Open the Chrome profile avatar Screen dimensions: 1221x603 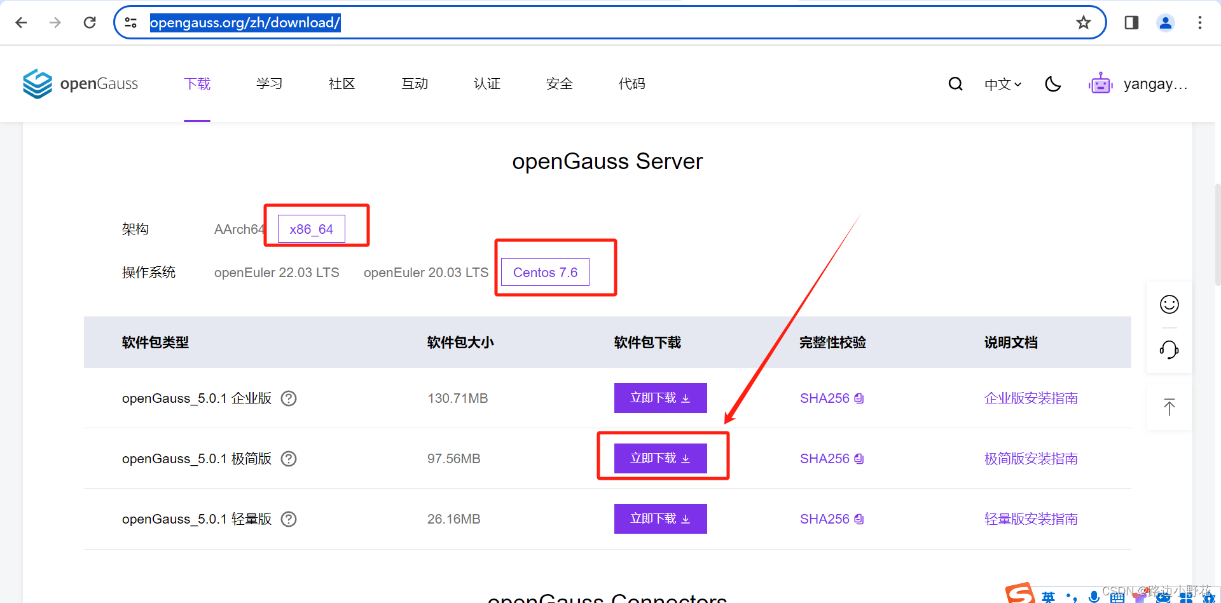tap(1166, 23)
